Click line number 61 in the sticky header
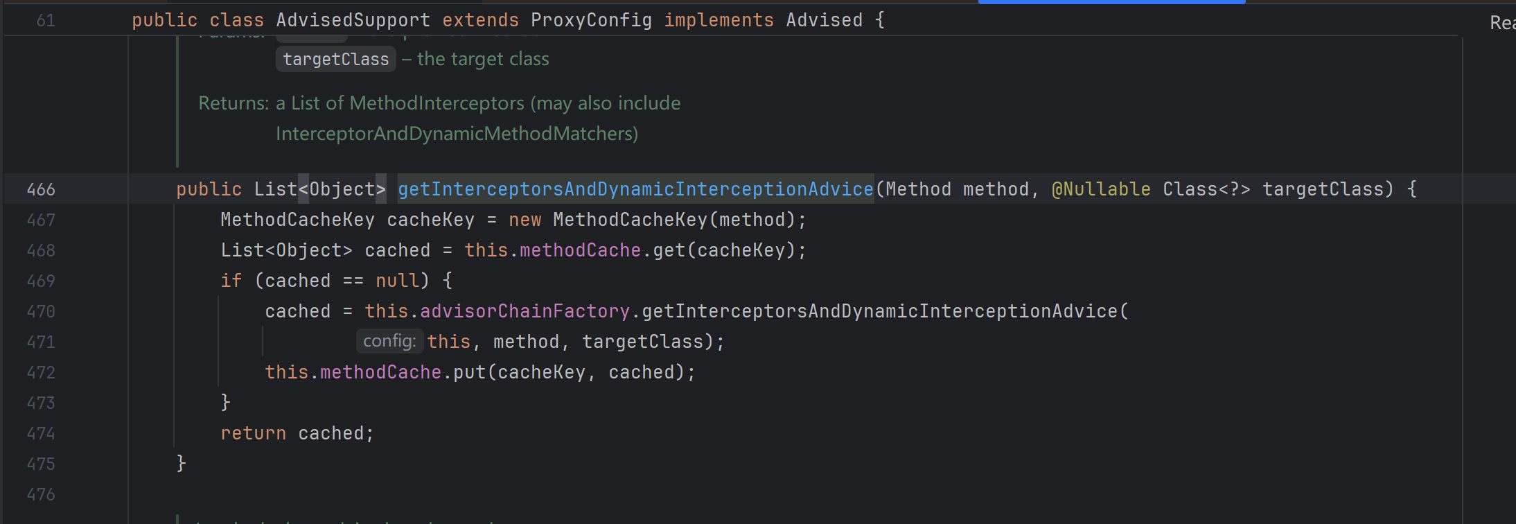The image size is (1516, 524). tap(46, 20)
